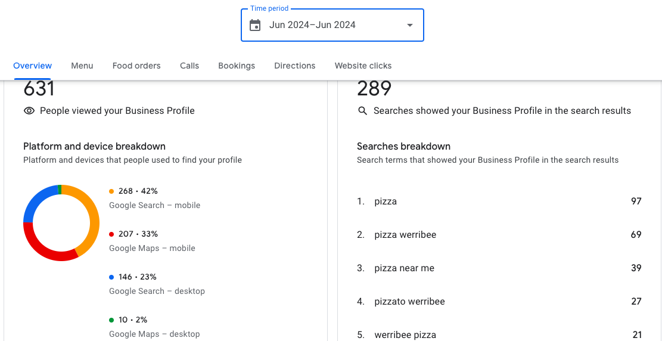The height and width of the screenshot is (341, 662).
Task: Open the Menu tab
Action: pos(82,66)
